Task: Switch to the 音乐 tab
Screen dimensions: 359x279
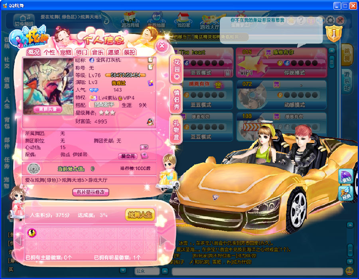Action: (x=98, y=52)
